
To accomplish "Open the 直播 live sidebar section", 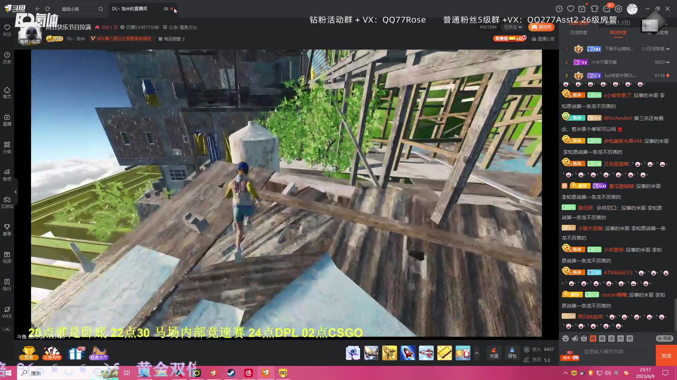I will [x=7, y=120].
